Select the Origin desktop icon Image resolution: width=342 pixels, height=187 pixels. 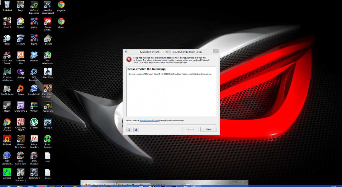point(21,90)
